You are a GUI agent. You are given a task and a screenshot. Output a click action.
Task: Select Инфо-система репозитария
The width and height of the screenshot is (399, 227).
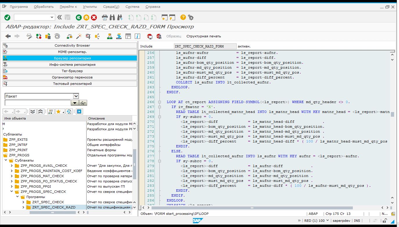70,65
